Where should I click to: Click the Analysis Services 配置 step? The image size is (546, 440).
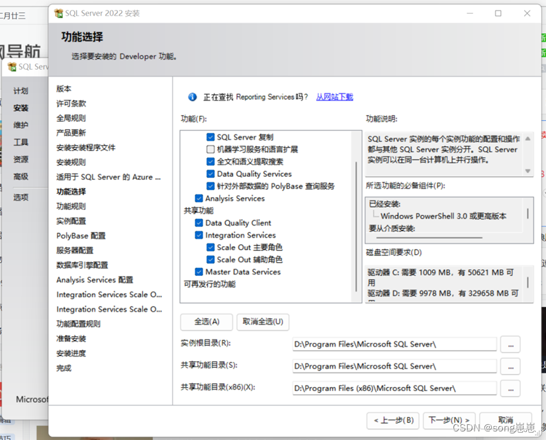[x=95, y=280]
